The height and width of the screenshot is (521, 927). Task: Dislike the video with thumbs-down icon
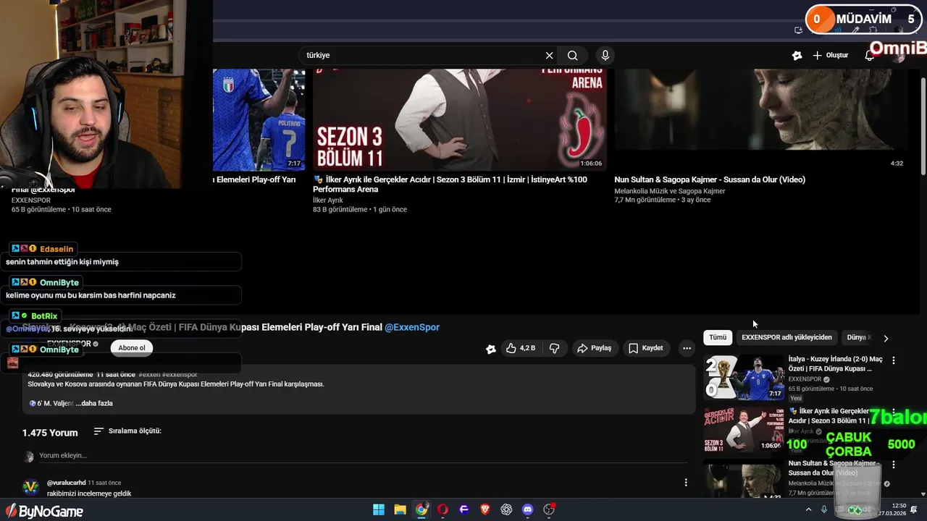click(554, 348)
